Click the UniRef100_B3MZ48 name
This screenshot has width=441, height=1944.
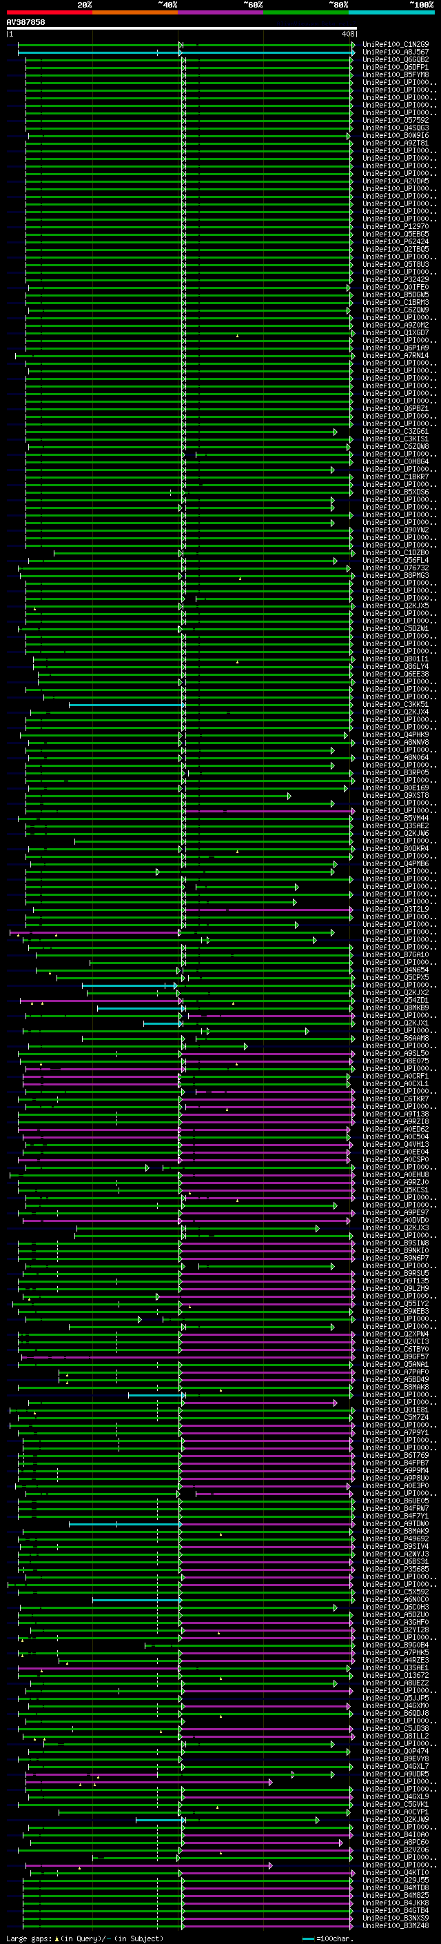(396, 1925)
